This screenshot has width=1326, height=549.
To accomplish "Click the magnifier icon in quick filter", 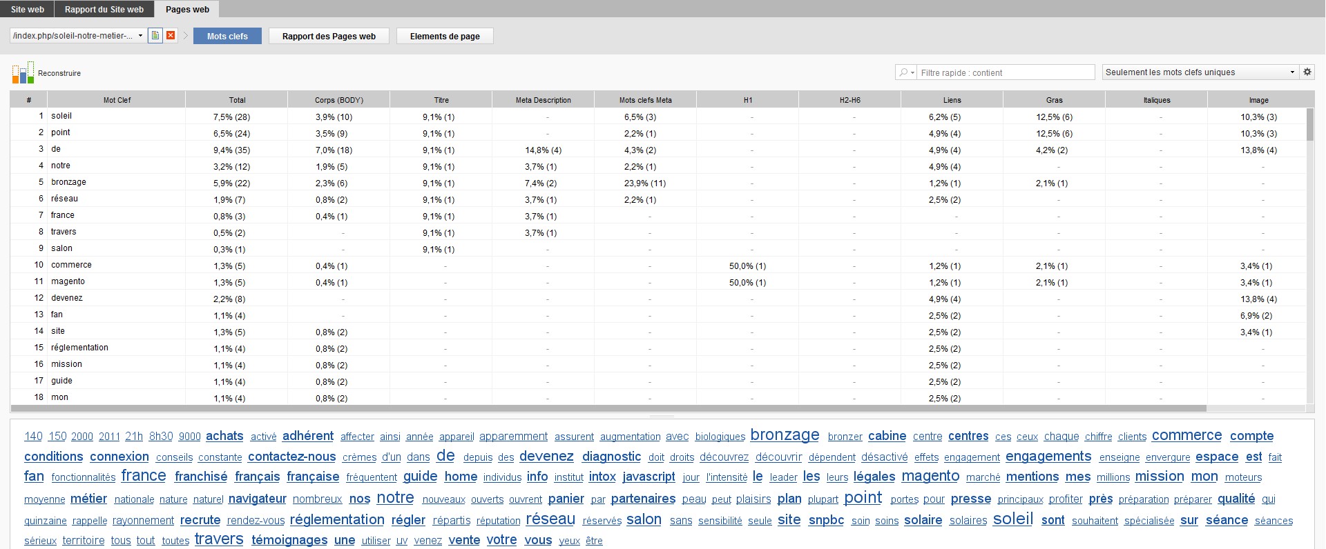I will (905, 72).
